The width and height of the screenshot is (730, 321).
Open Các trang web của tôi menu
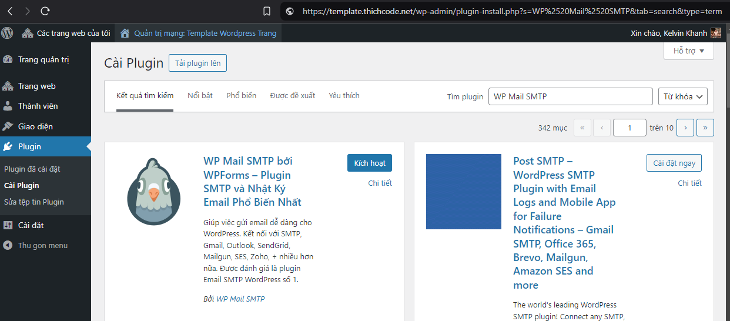[66, 34]
